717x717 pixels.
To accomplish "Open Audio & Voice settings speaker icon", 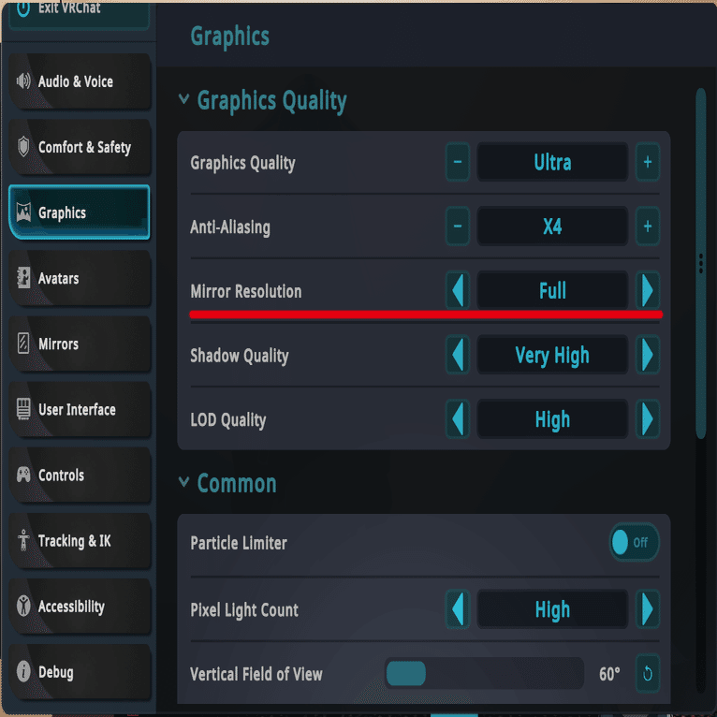I will click(x=23, y=81).
